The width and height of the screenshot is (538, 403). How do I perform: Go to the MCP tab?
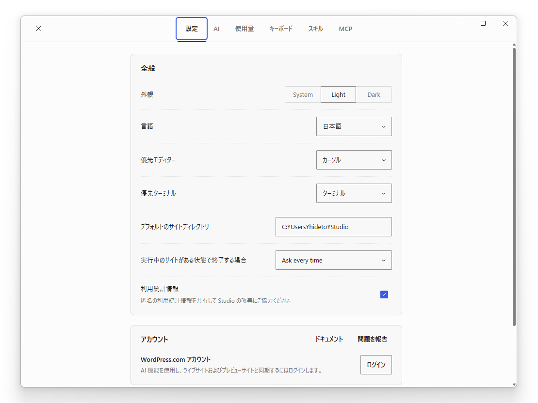345,29
